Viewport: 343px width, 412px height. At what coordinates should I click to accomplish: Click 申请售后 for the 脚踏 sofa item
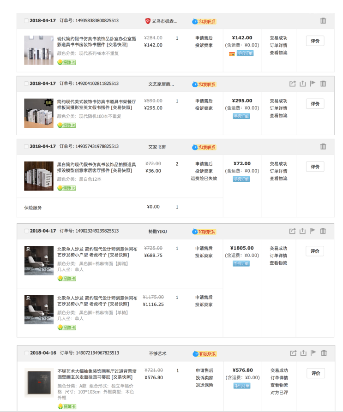tap(204, 248)
